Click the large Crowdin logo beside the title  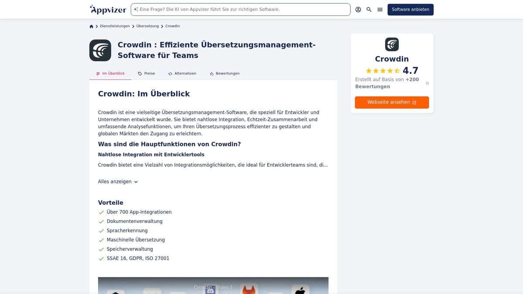pos(100,50)
